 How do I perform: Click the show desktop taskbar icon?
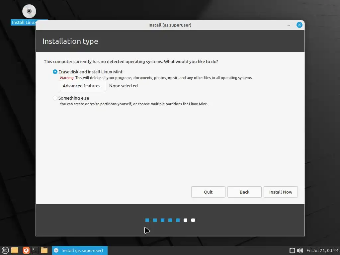(15, 250)
